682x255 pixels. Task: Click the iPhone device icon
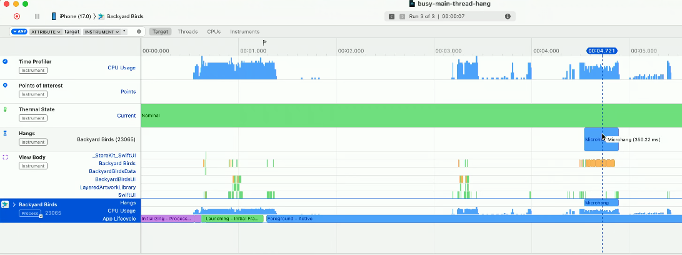54,16
